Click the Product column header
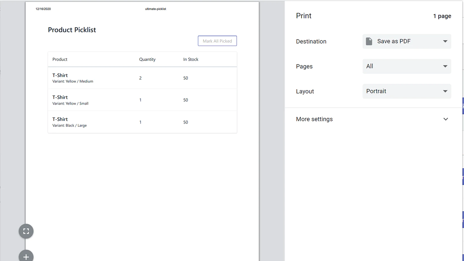Screen dimensions: 464x261 [x=60, y=59]
